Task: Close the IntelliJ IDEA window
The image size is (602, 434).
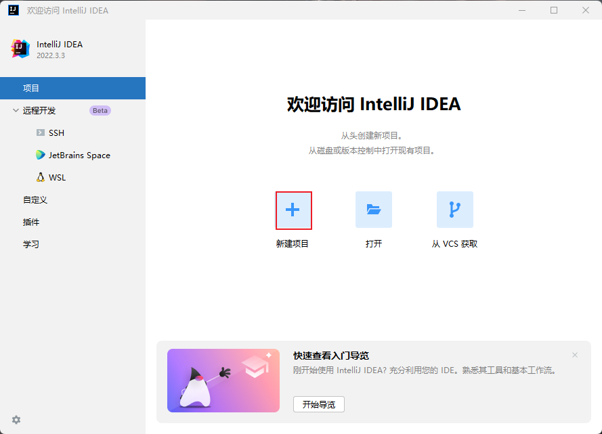Action: 586,10
